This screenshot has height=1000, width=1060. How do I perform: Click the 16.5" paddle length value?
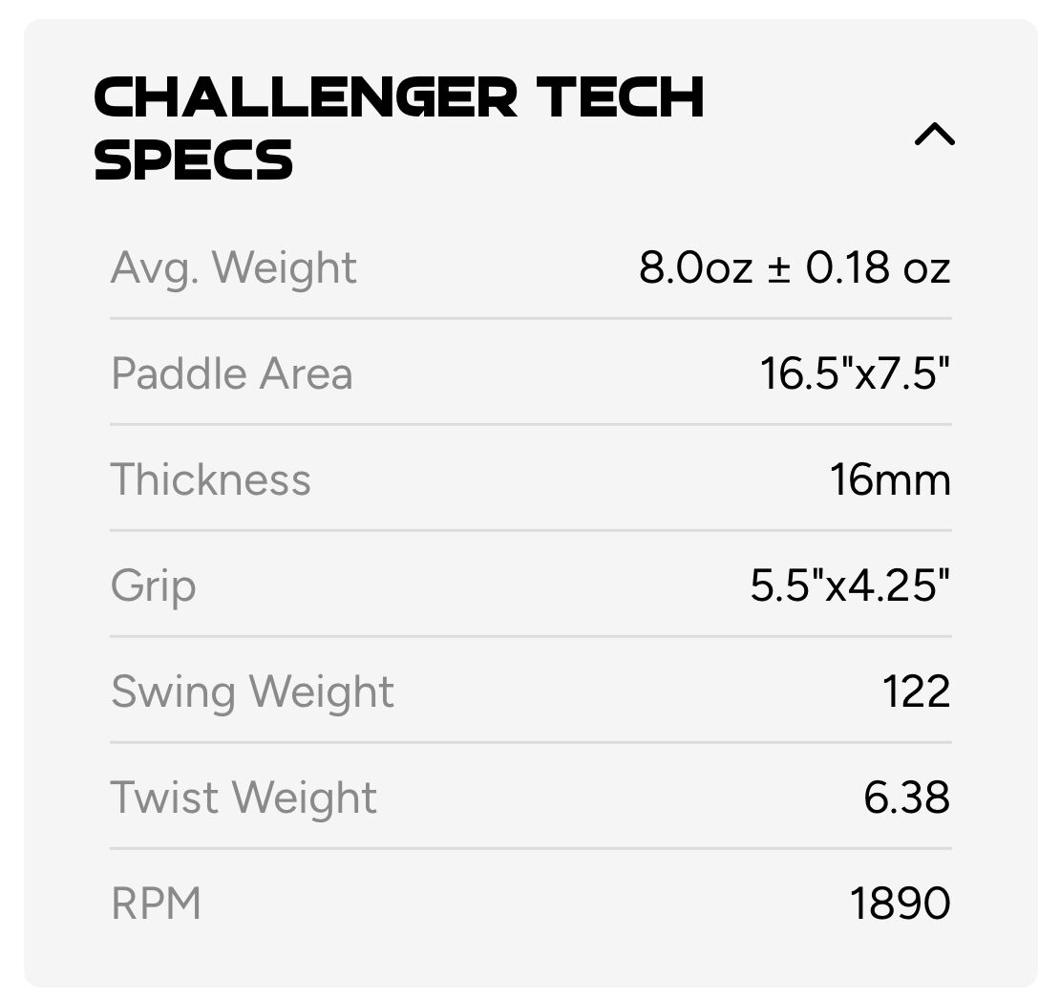[x=800, y=374]
